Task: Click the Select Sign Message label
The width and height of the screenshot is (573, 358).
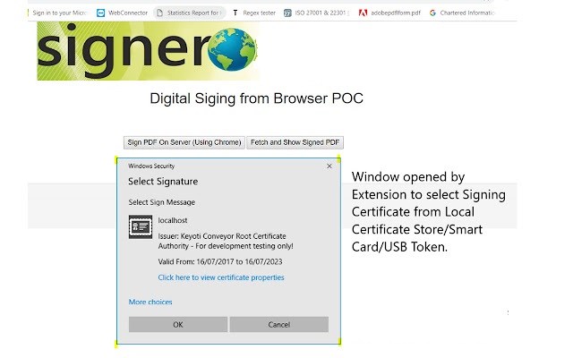Action: [161, 202]
